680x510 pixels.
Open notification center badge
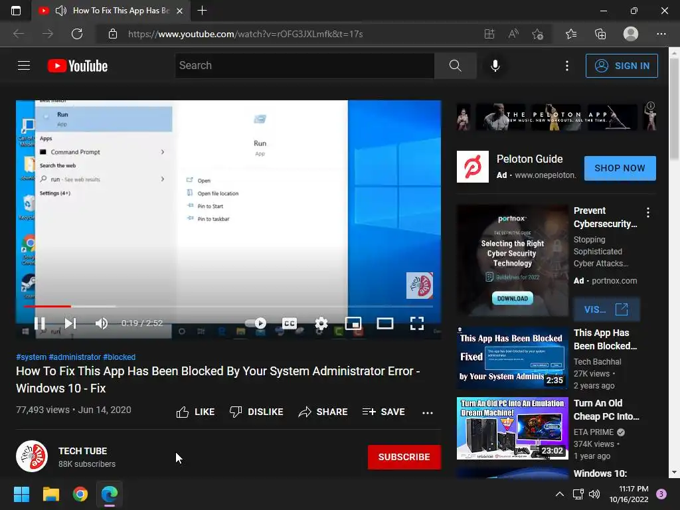[x=661, y=493]
